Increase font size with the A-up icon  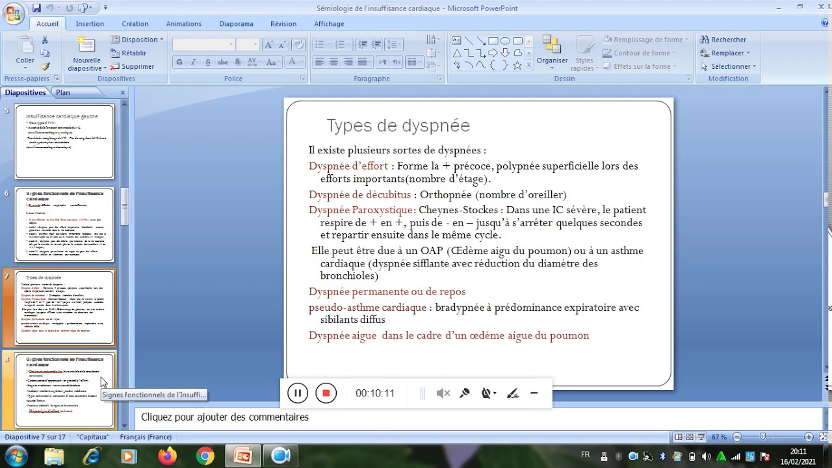point(269,45)
